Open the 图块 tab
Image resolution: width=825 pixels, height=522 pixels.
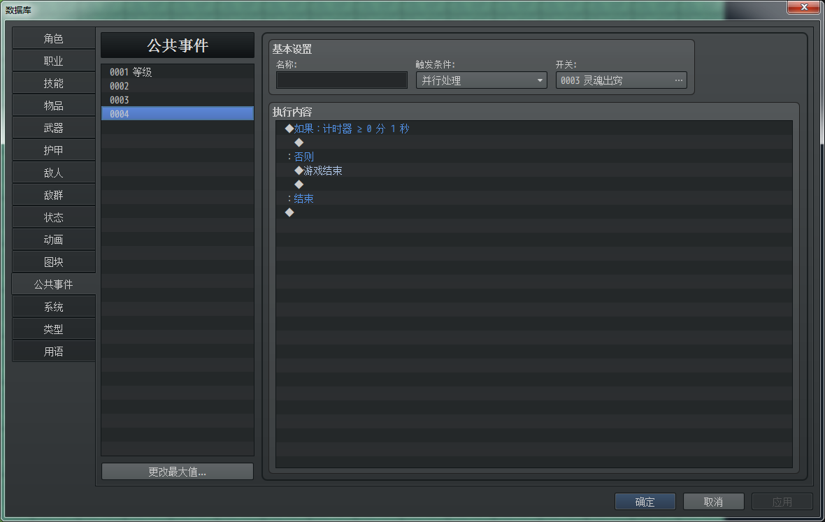point(54,262)
